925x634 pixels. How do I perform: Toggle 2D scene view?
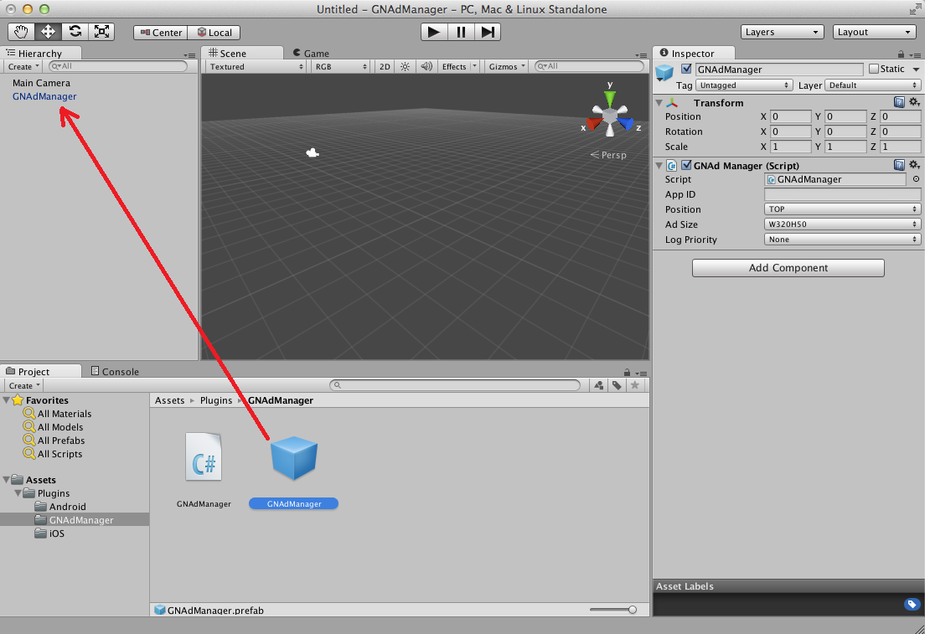[x=385, y=67]
